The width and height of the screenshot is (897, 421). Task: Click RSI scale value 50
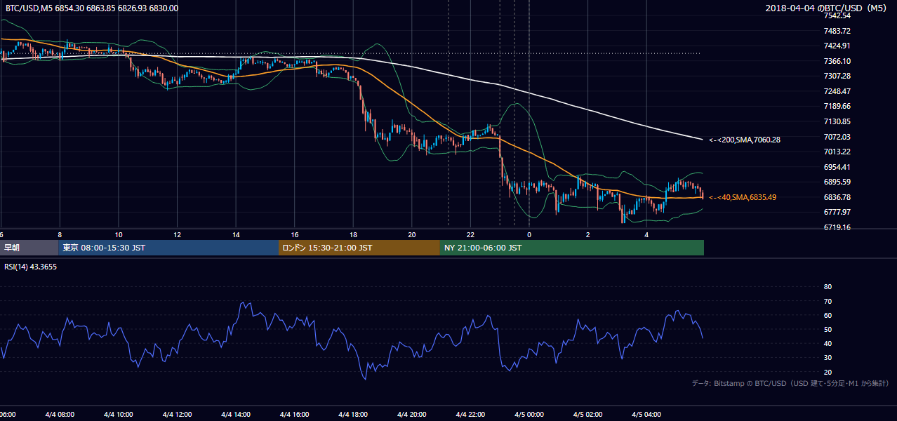pos(828,329)
